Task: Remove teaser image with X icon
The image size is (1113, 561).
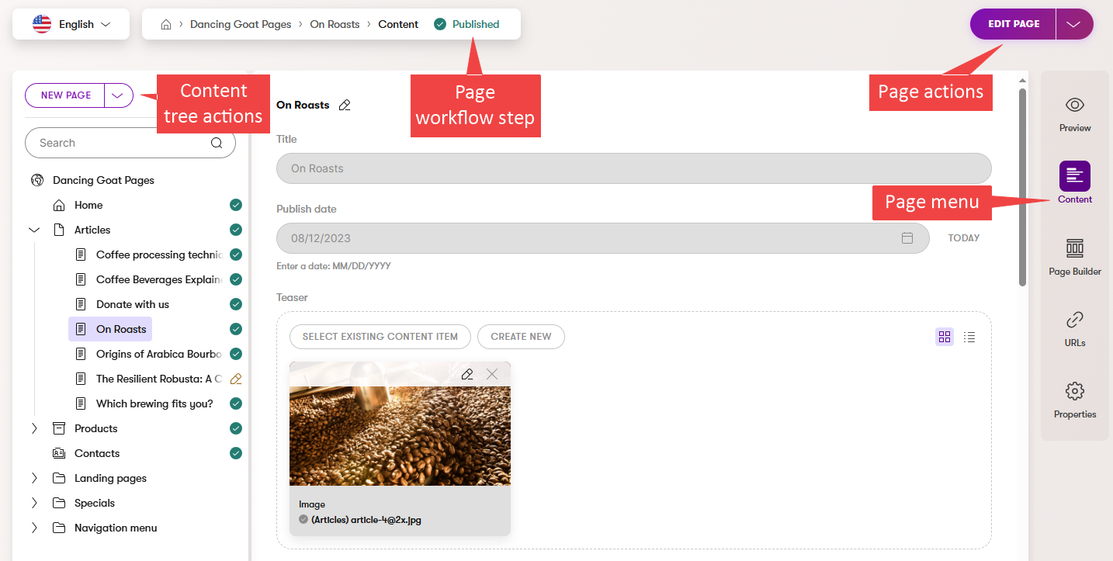Action: coord(492,374)
